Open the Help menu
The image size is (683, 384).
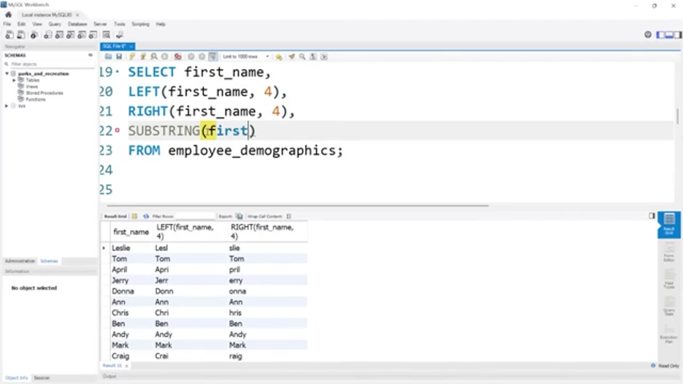(x=161, y=24)
